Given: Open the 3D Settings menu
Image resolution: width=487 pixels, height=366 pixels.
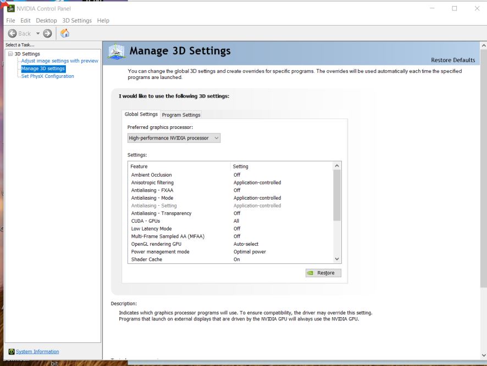Looking at the screenshot, I should tap(77, 20).
